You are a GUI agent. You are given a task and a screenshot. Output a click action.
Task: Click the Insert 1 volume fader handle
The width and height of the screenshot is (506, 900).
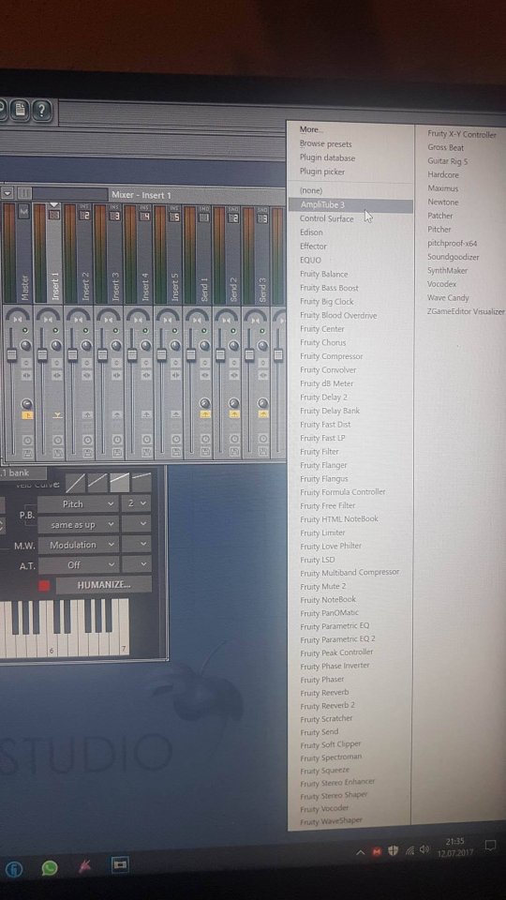[42, 354]
